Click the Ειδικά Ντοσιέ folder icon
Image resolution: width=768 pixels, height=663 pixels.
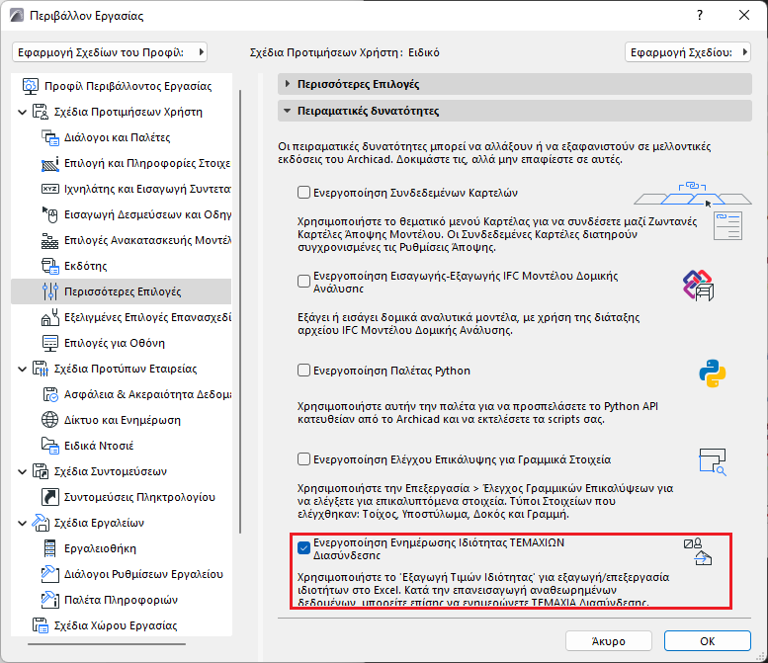pyautogui.click(x=50, y=446)
